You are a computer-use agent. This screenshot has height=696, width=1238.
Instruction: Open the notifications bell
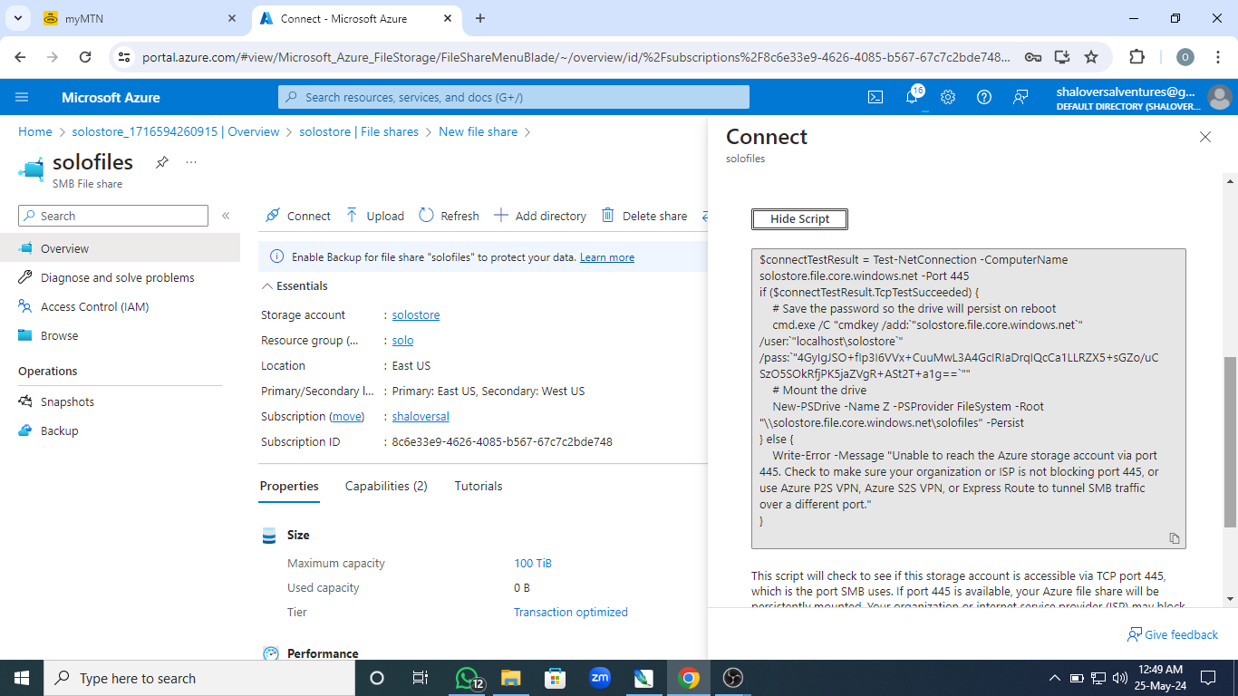click(x=912, y=97)
